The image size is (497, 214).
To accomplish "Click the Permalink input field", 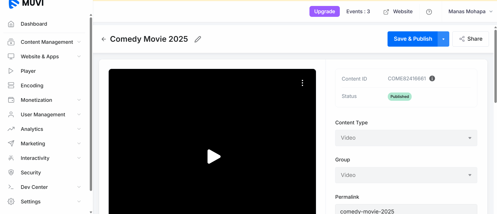I will 406,210.
